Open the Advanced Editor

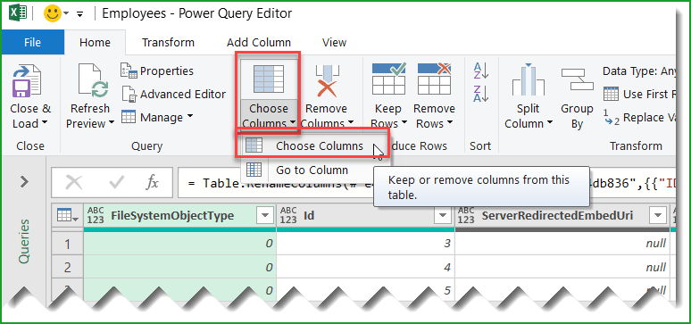[173, 94]
